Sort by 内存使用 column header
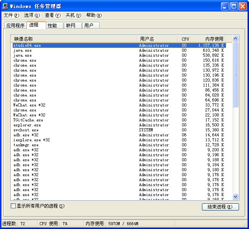This screenshot has width=249, height=229. [x=208, y=39]
